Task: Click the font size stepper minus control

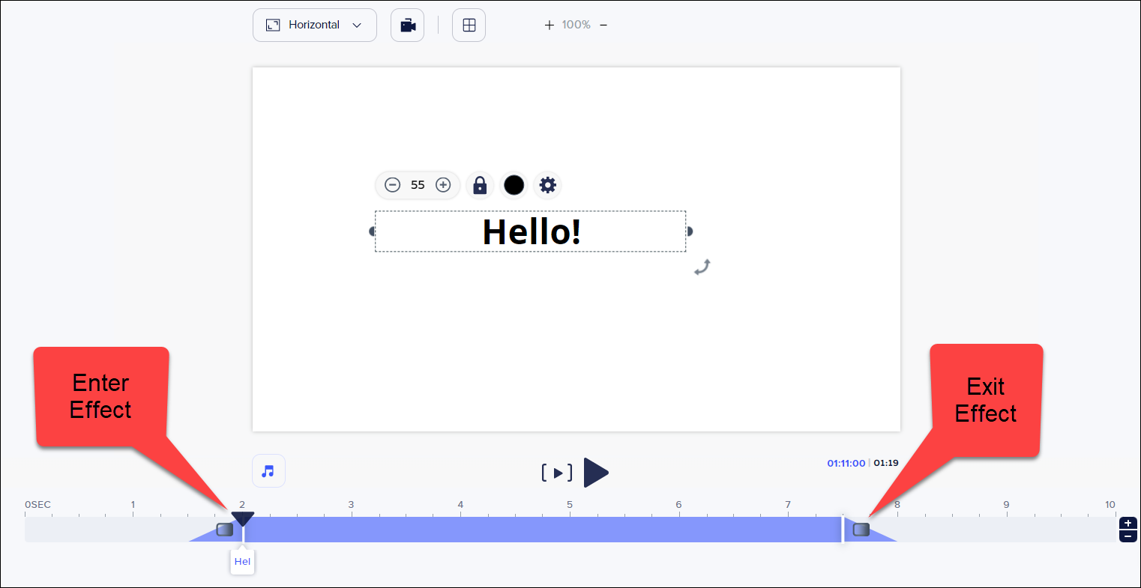Action: pyautogui.click(x=392, y=185)
